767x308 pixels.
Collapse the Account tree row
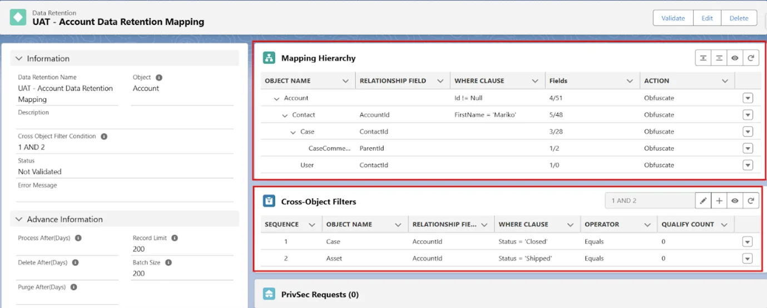coord(276,98)
